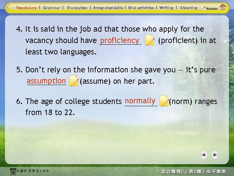Switch to the Grammar tab
234x176 pixels.
click(x=52, y=7)
